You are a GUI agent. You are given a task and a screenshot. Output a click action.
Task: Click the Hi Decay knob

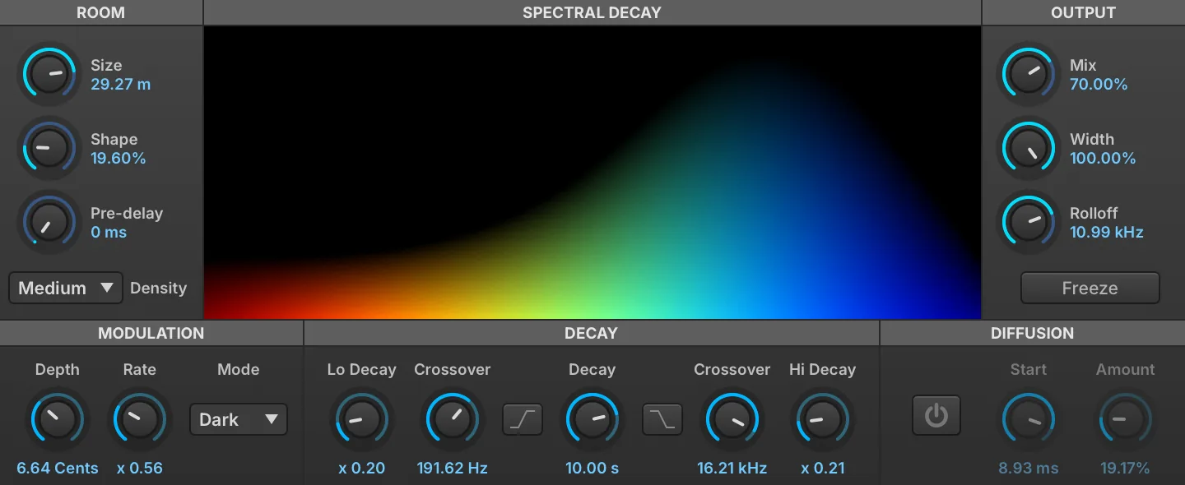(823, 419)
